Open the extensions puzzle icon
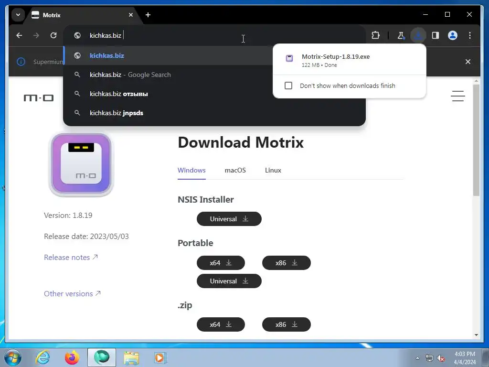The height and width of the screenshot is (367, 489). tap(375, 35)
